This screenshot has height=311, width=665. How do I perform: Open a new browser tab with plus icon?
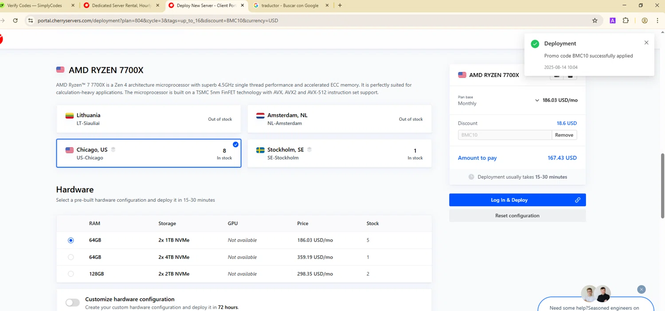pyautogui.click(x=340, y=5)
